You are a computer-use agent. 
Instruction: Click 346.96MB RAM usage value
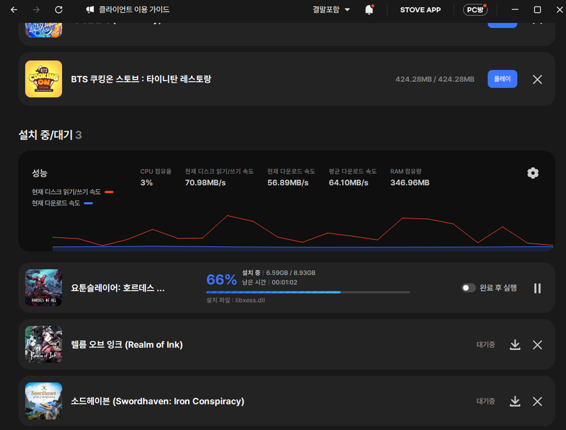(410, 183)
